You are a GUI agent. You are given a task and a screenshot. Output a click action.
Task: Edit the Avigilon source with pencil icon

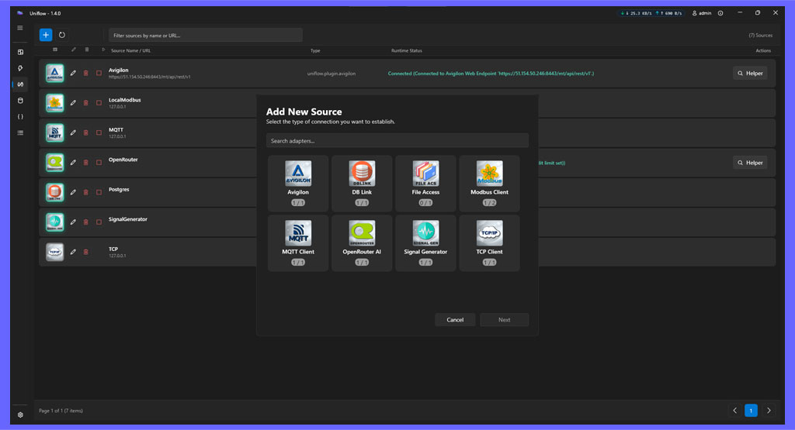pos(73,74)
